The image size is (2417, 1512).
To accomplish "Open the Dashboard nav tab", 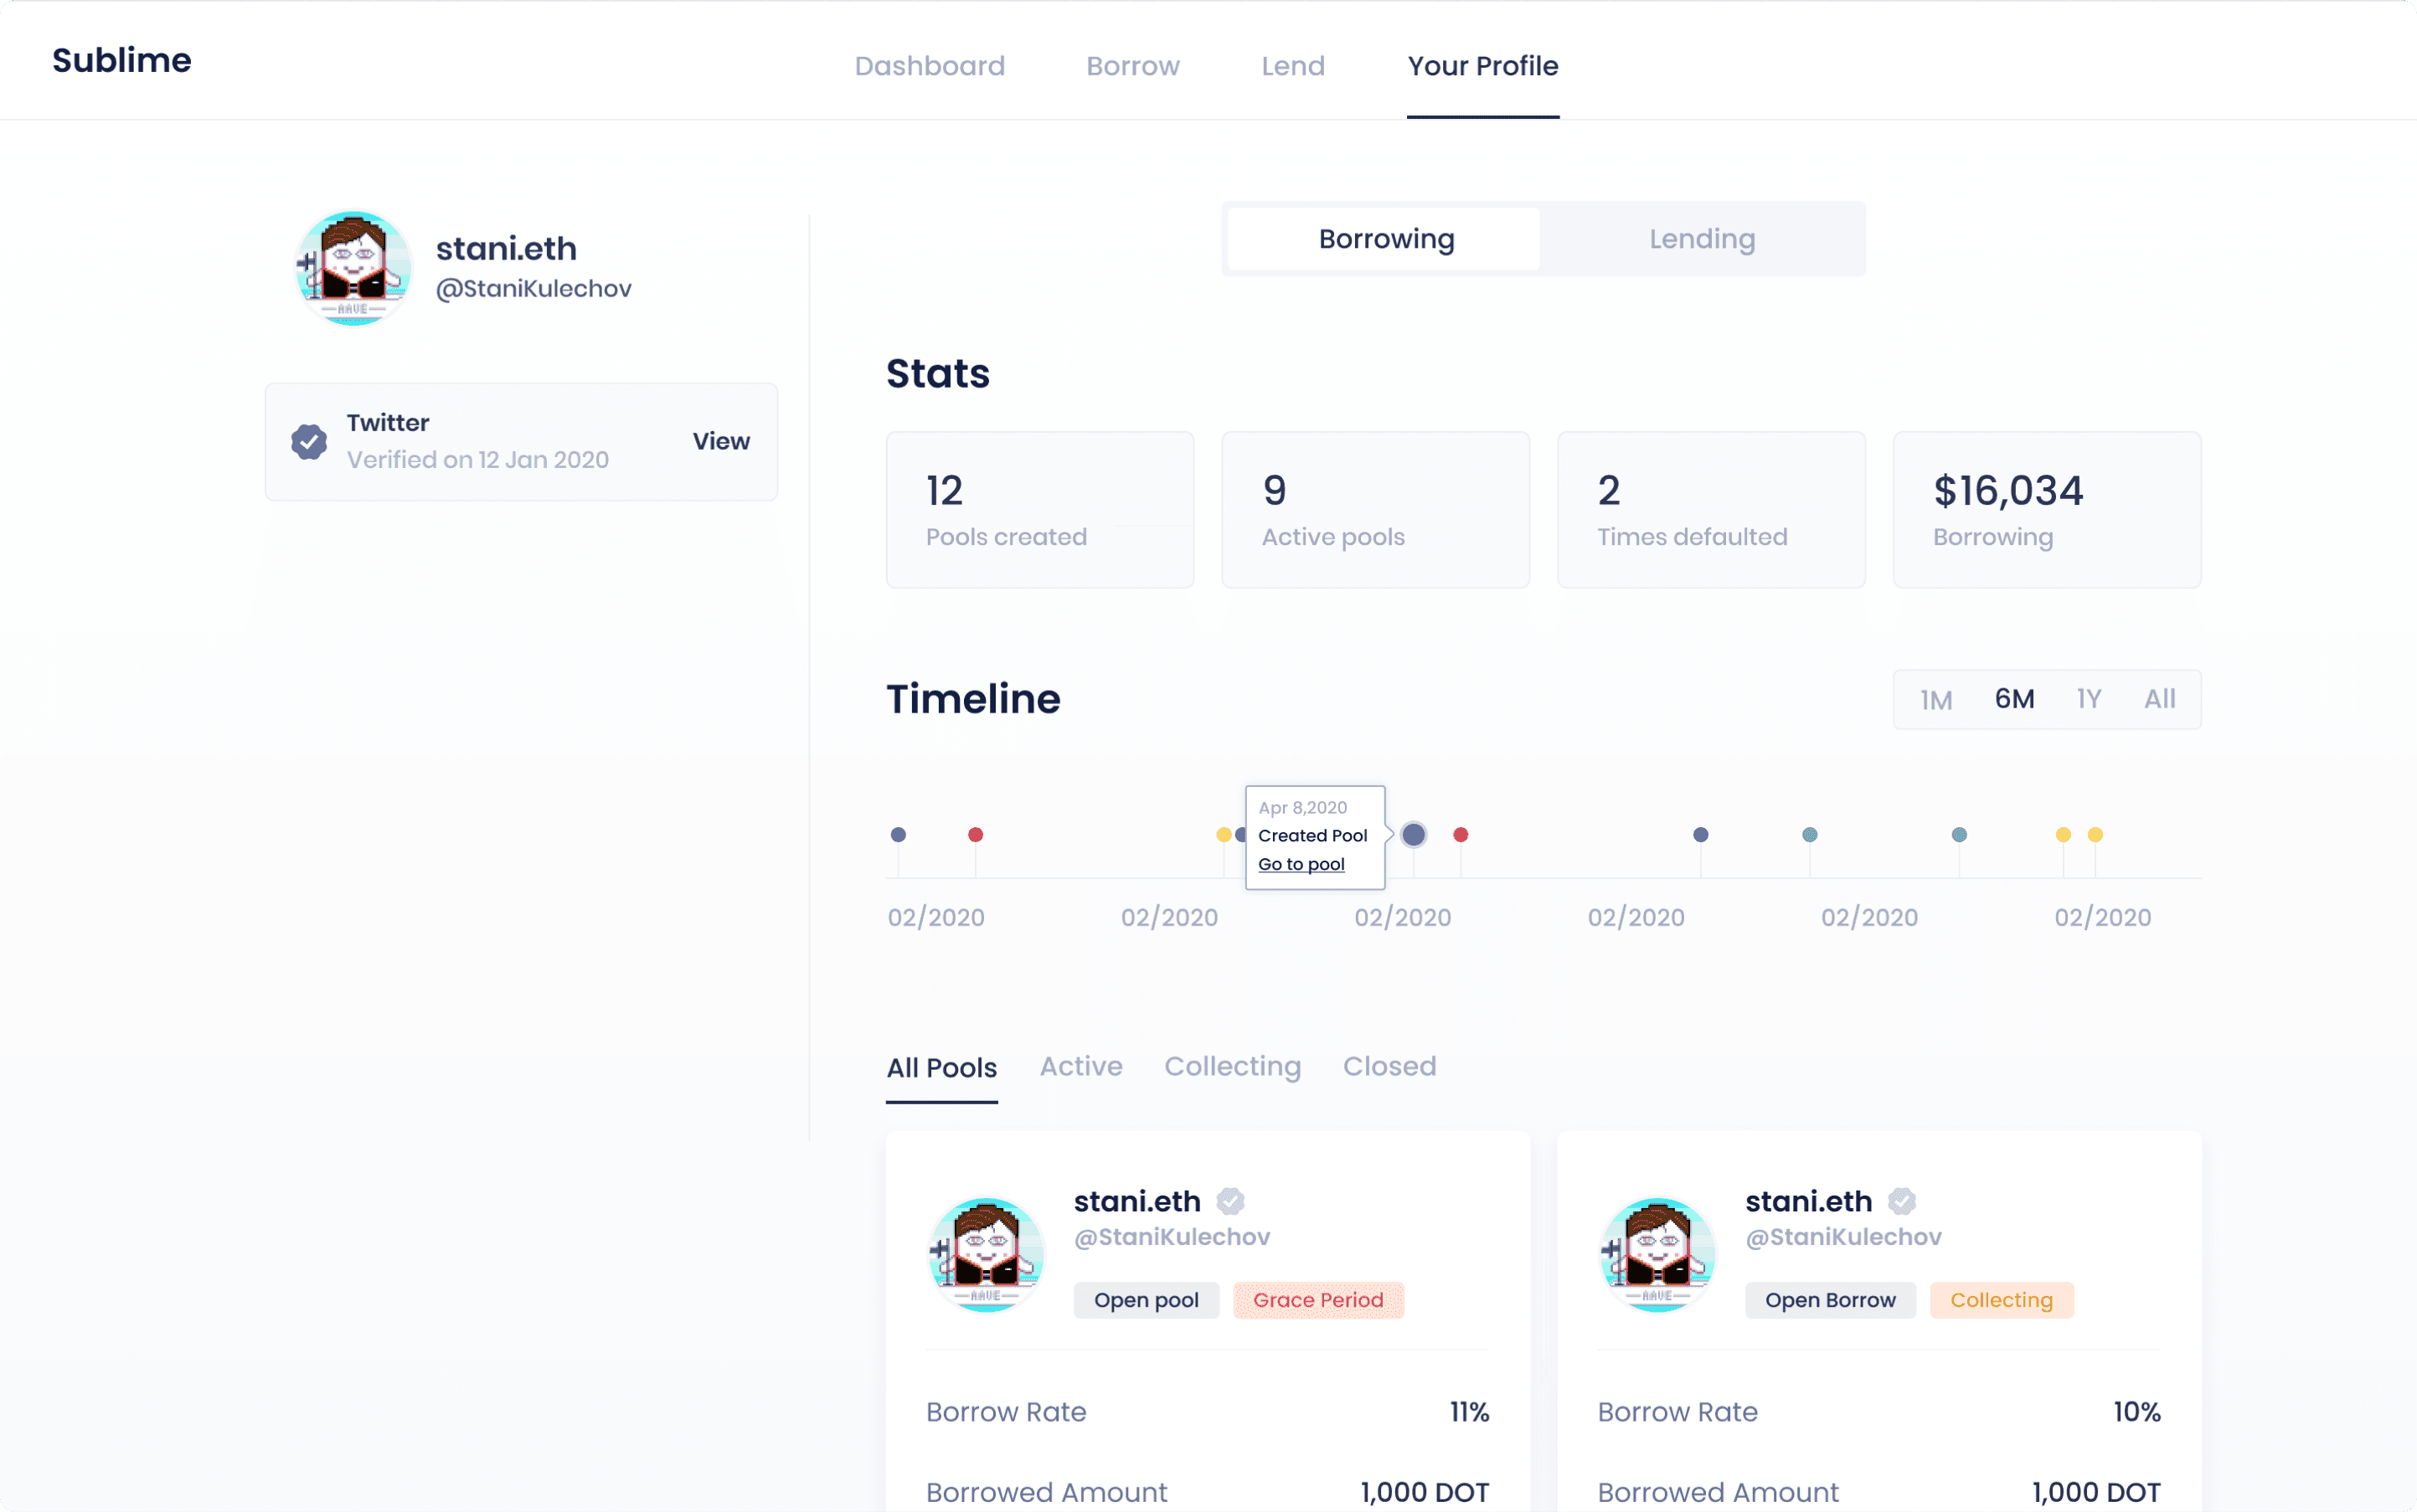I will coord(930,66).
